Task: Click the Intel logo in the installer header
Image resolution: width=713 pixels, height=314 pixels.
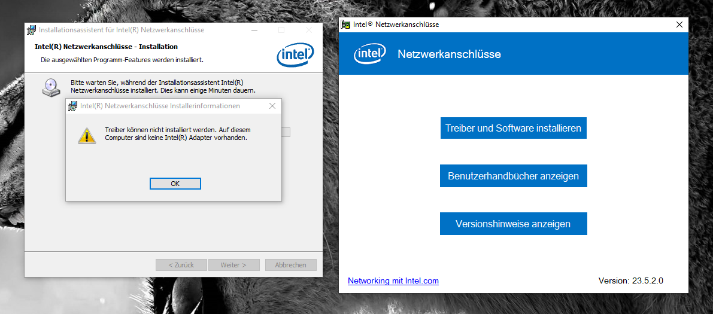Action: [295, 56]
